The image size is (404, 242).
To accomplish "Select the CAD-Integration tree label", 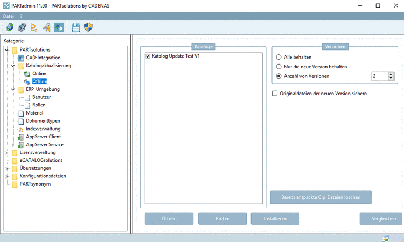I will pos(43,58).
